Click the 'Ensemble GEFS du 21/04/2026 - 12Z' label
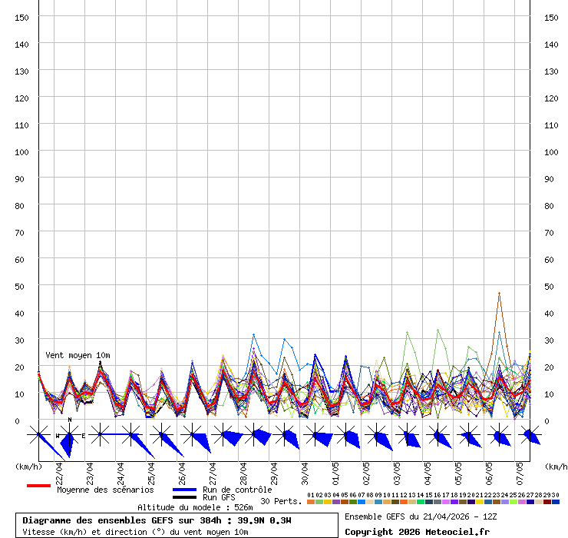Image resolution: width=568 pixels, height=538 pixels. point(421,516)
